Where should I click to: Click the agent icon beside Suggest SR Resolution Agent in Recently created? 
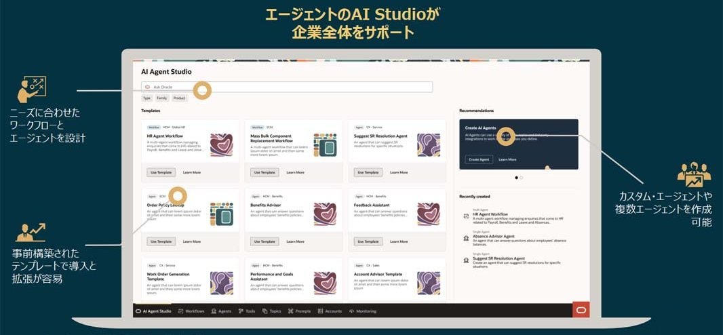(466, 260)
